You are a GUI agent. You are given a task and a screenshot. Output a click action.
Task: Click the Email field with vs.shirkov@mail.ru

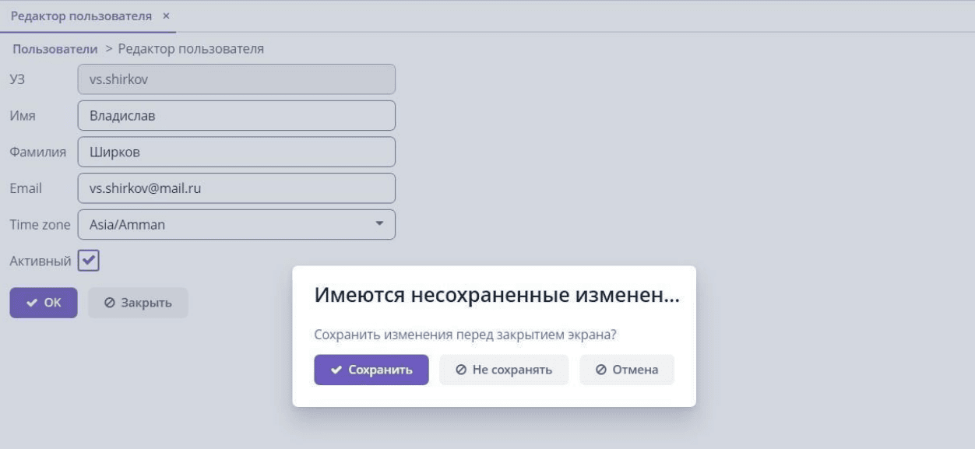click(237, 188)
